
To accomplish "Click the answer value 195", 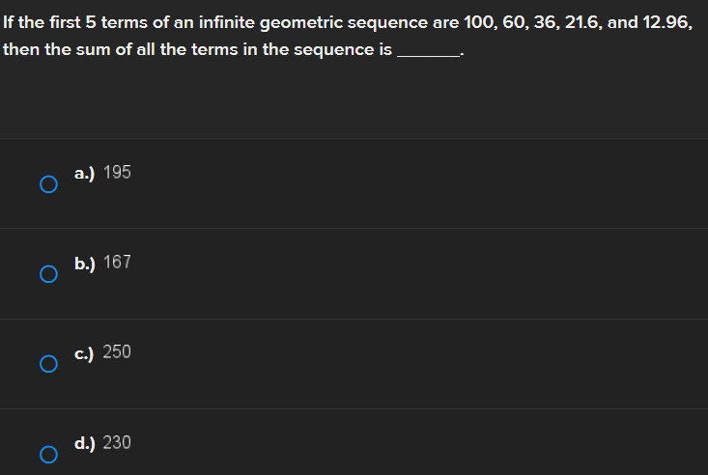I will tap(117, 173).
